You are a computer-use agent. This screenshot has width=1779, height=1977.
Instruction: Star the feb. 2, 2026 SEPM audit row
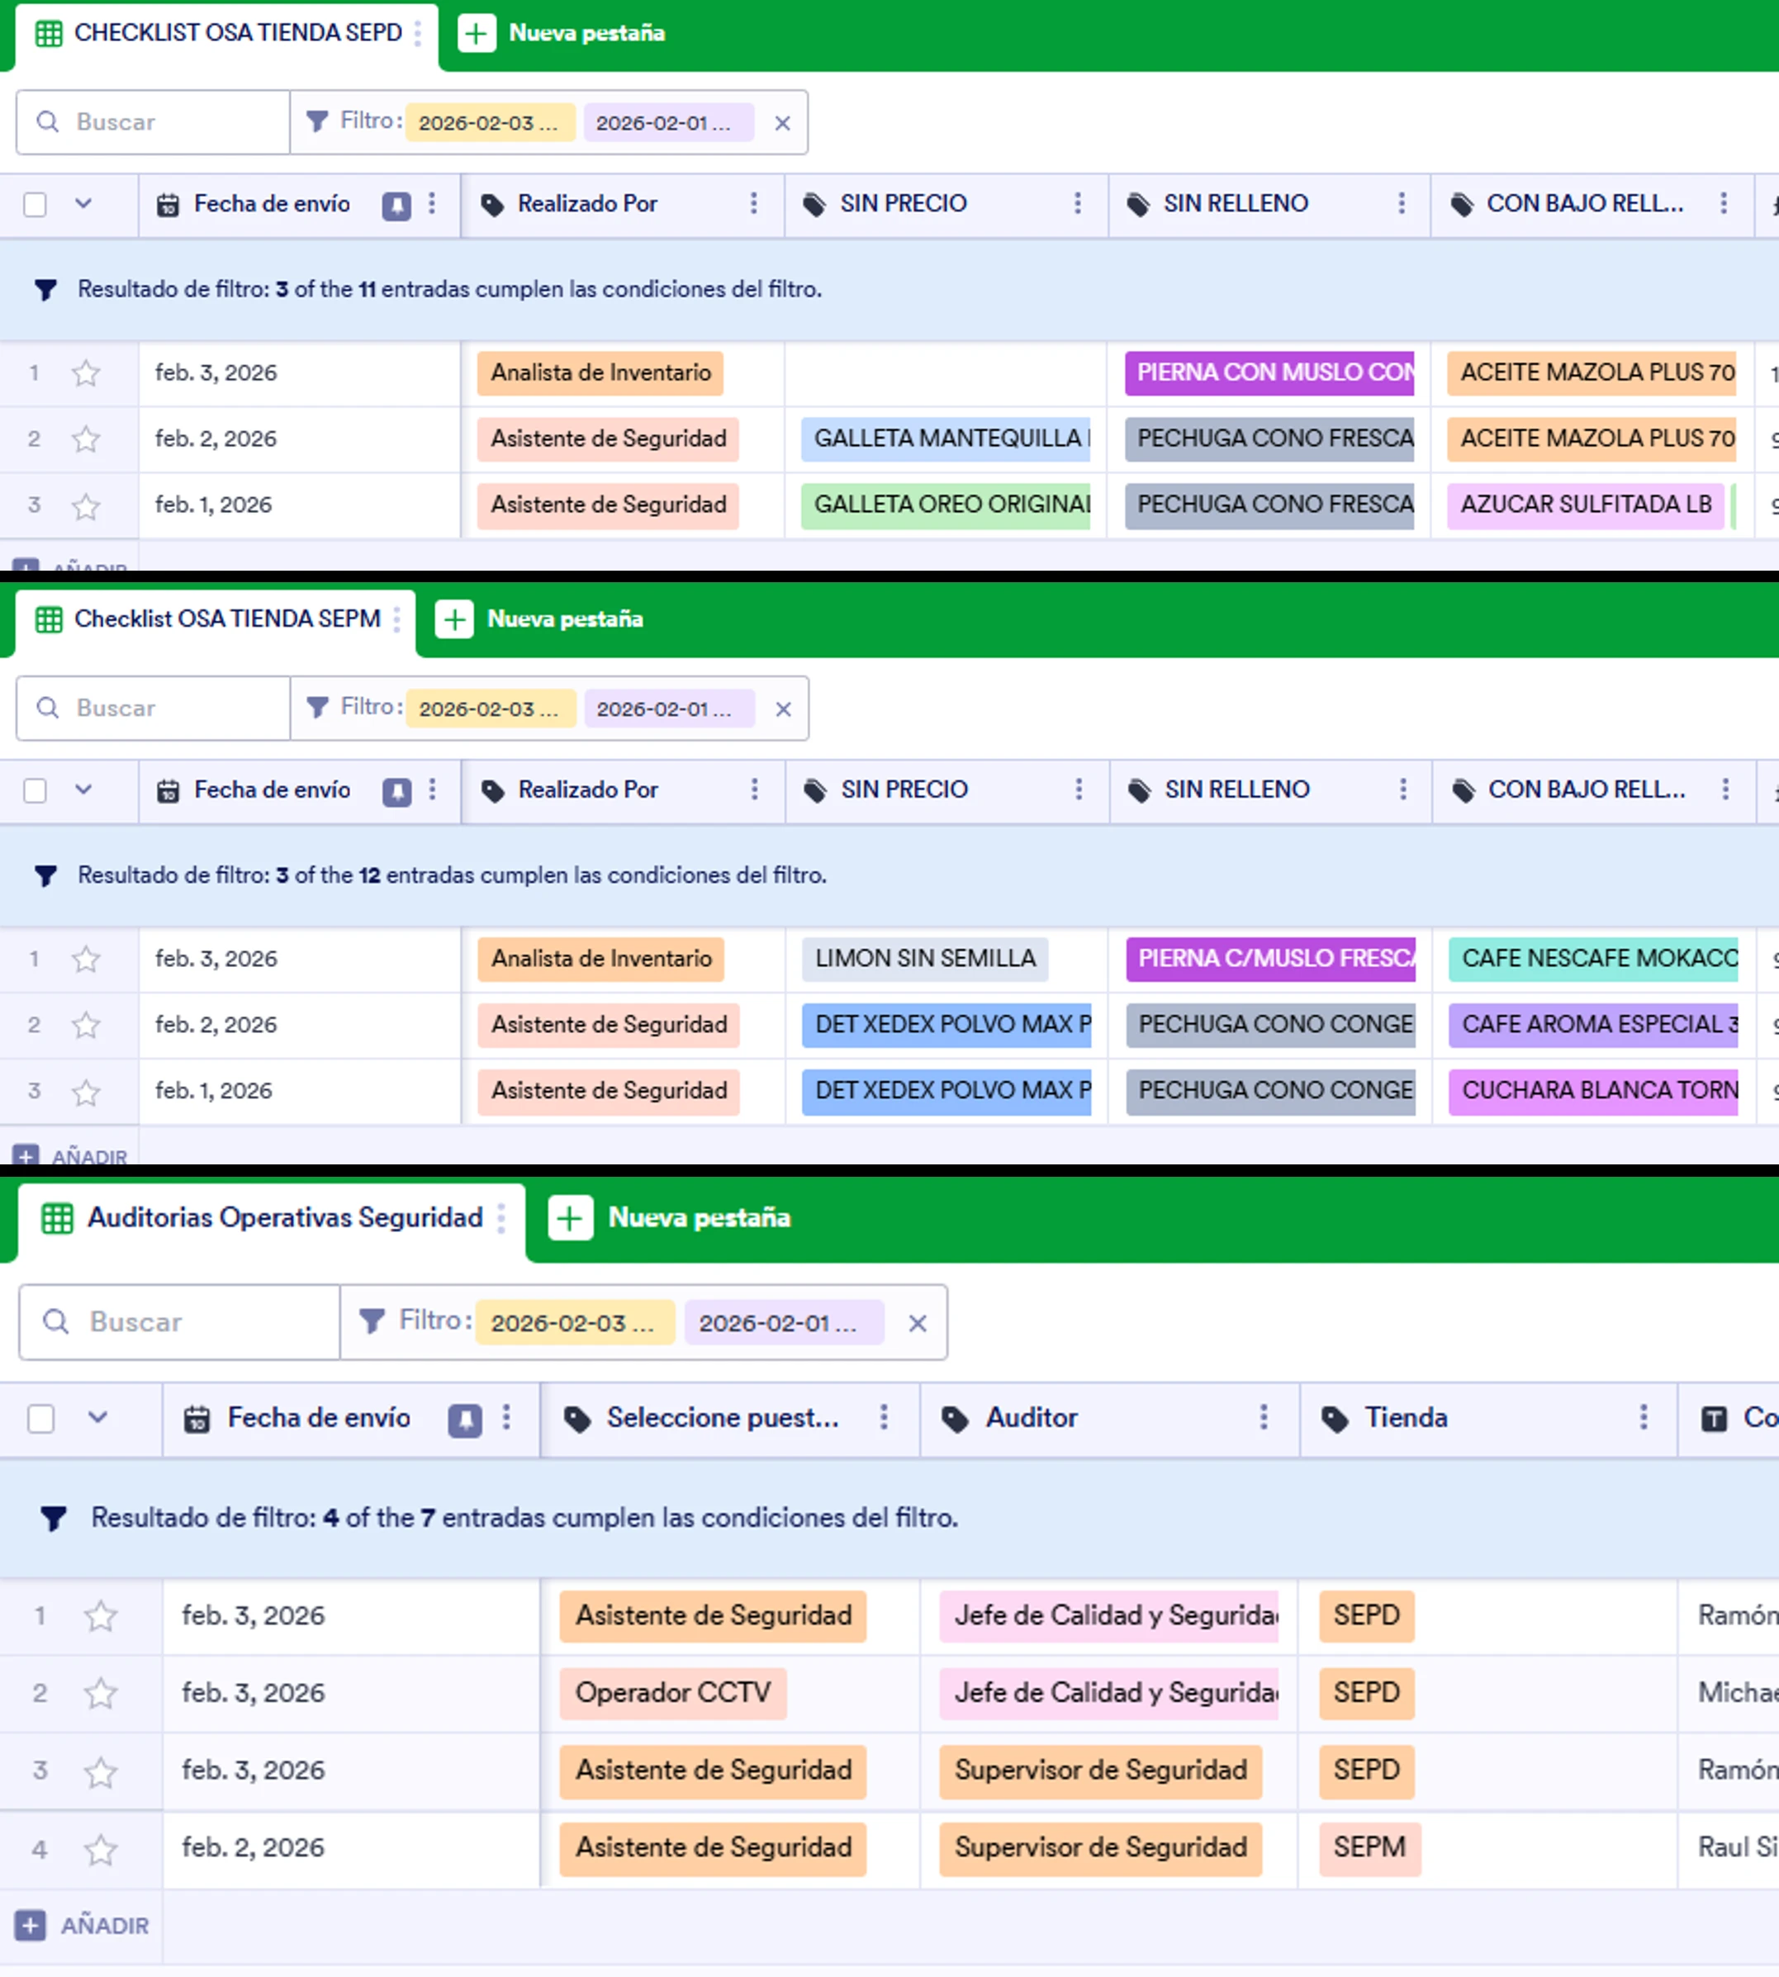click(x=101, y=1848)
